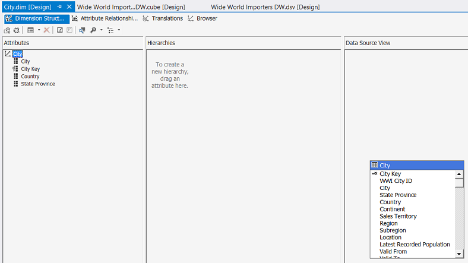The height and width of the screenshot is (263, 468).
Task: Open the Browser tab
Action: [203, 18]
